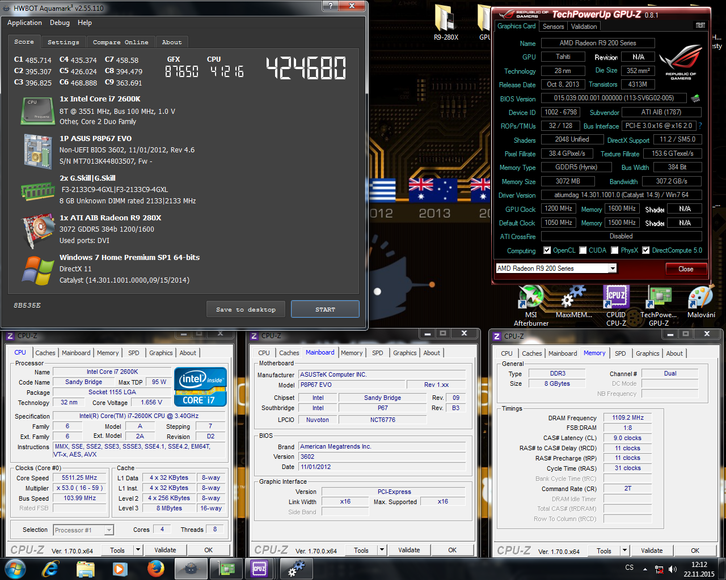
Task: Switch to the Compare Online tab
Action: point(120,42)
